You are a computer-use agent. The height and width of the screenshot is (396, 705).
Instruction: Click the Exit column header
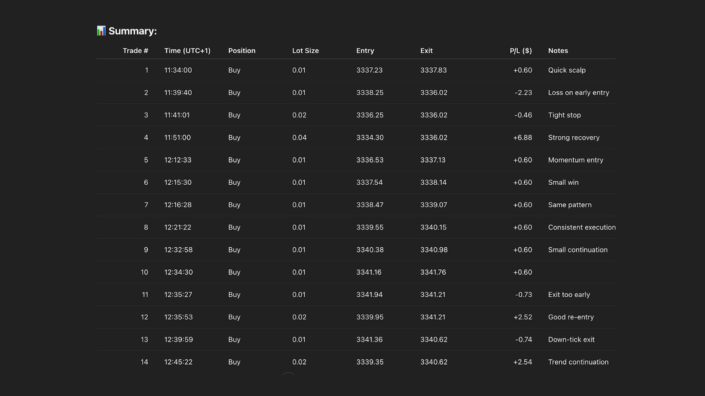click(426, 51)
